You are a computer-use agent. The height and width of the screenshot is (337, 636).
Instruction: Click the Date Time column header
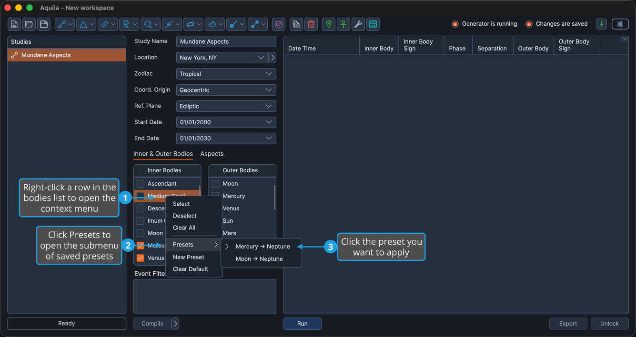coord(322,45)
